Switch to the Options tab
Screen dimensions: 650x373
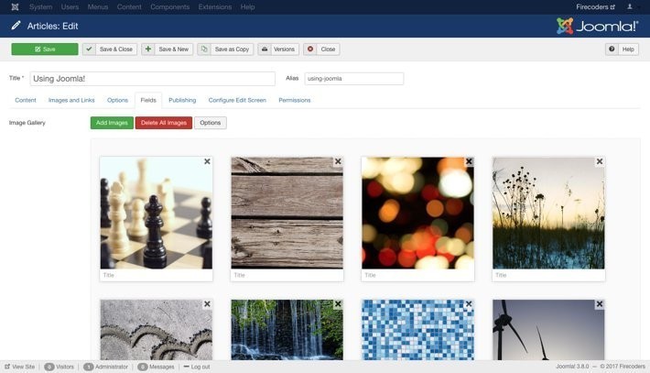pos(117,101)
